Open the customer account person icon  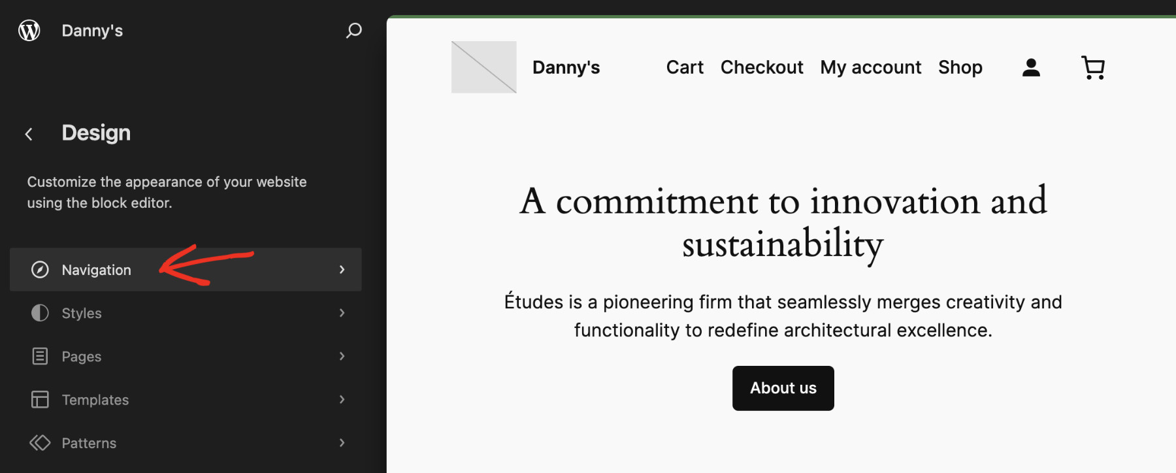point(1031,67)
